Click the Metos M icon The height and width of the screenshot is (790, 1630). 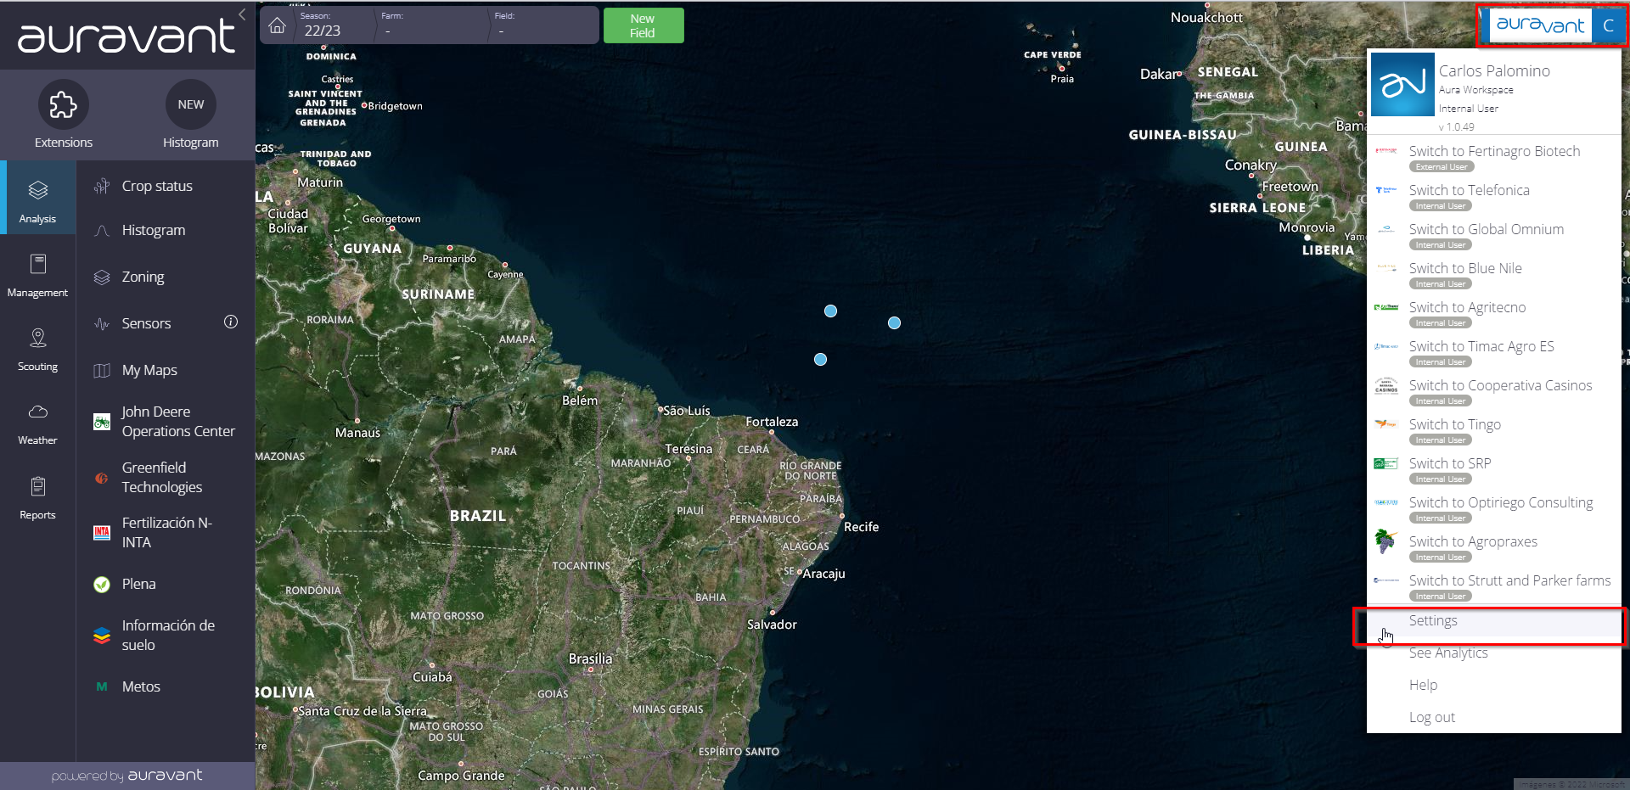(x=102, y=687)
